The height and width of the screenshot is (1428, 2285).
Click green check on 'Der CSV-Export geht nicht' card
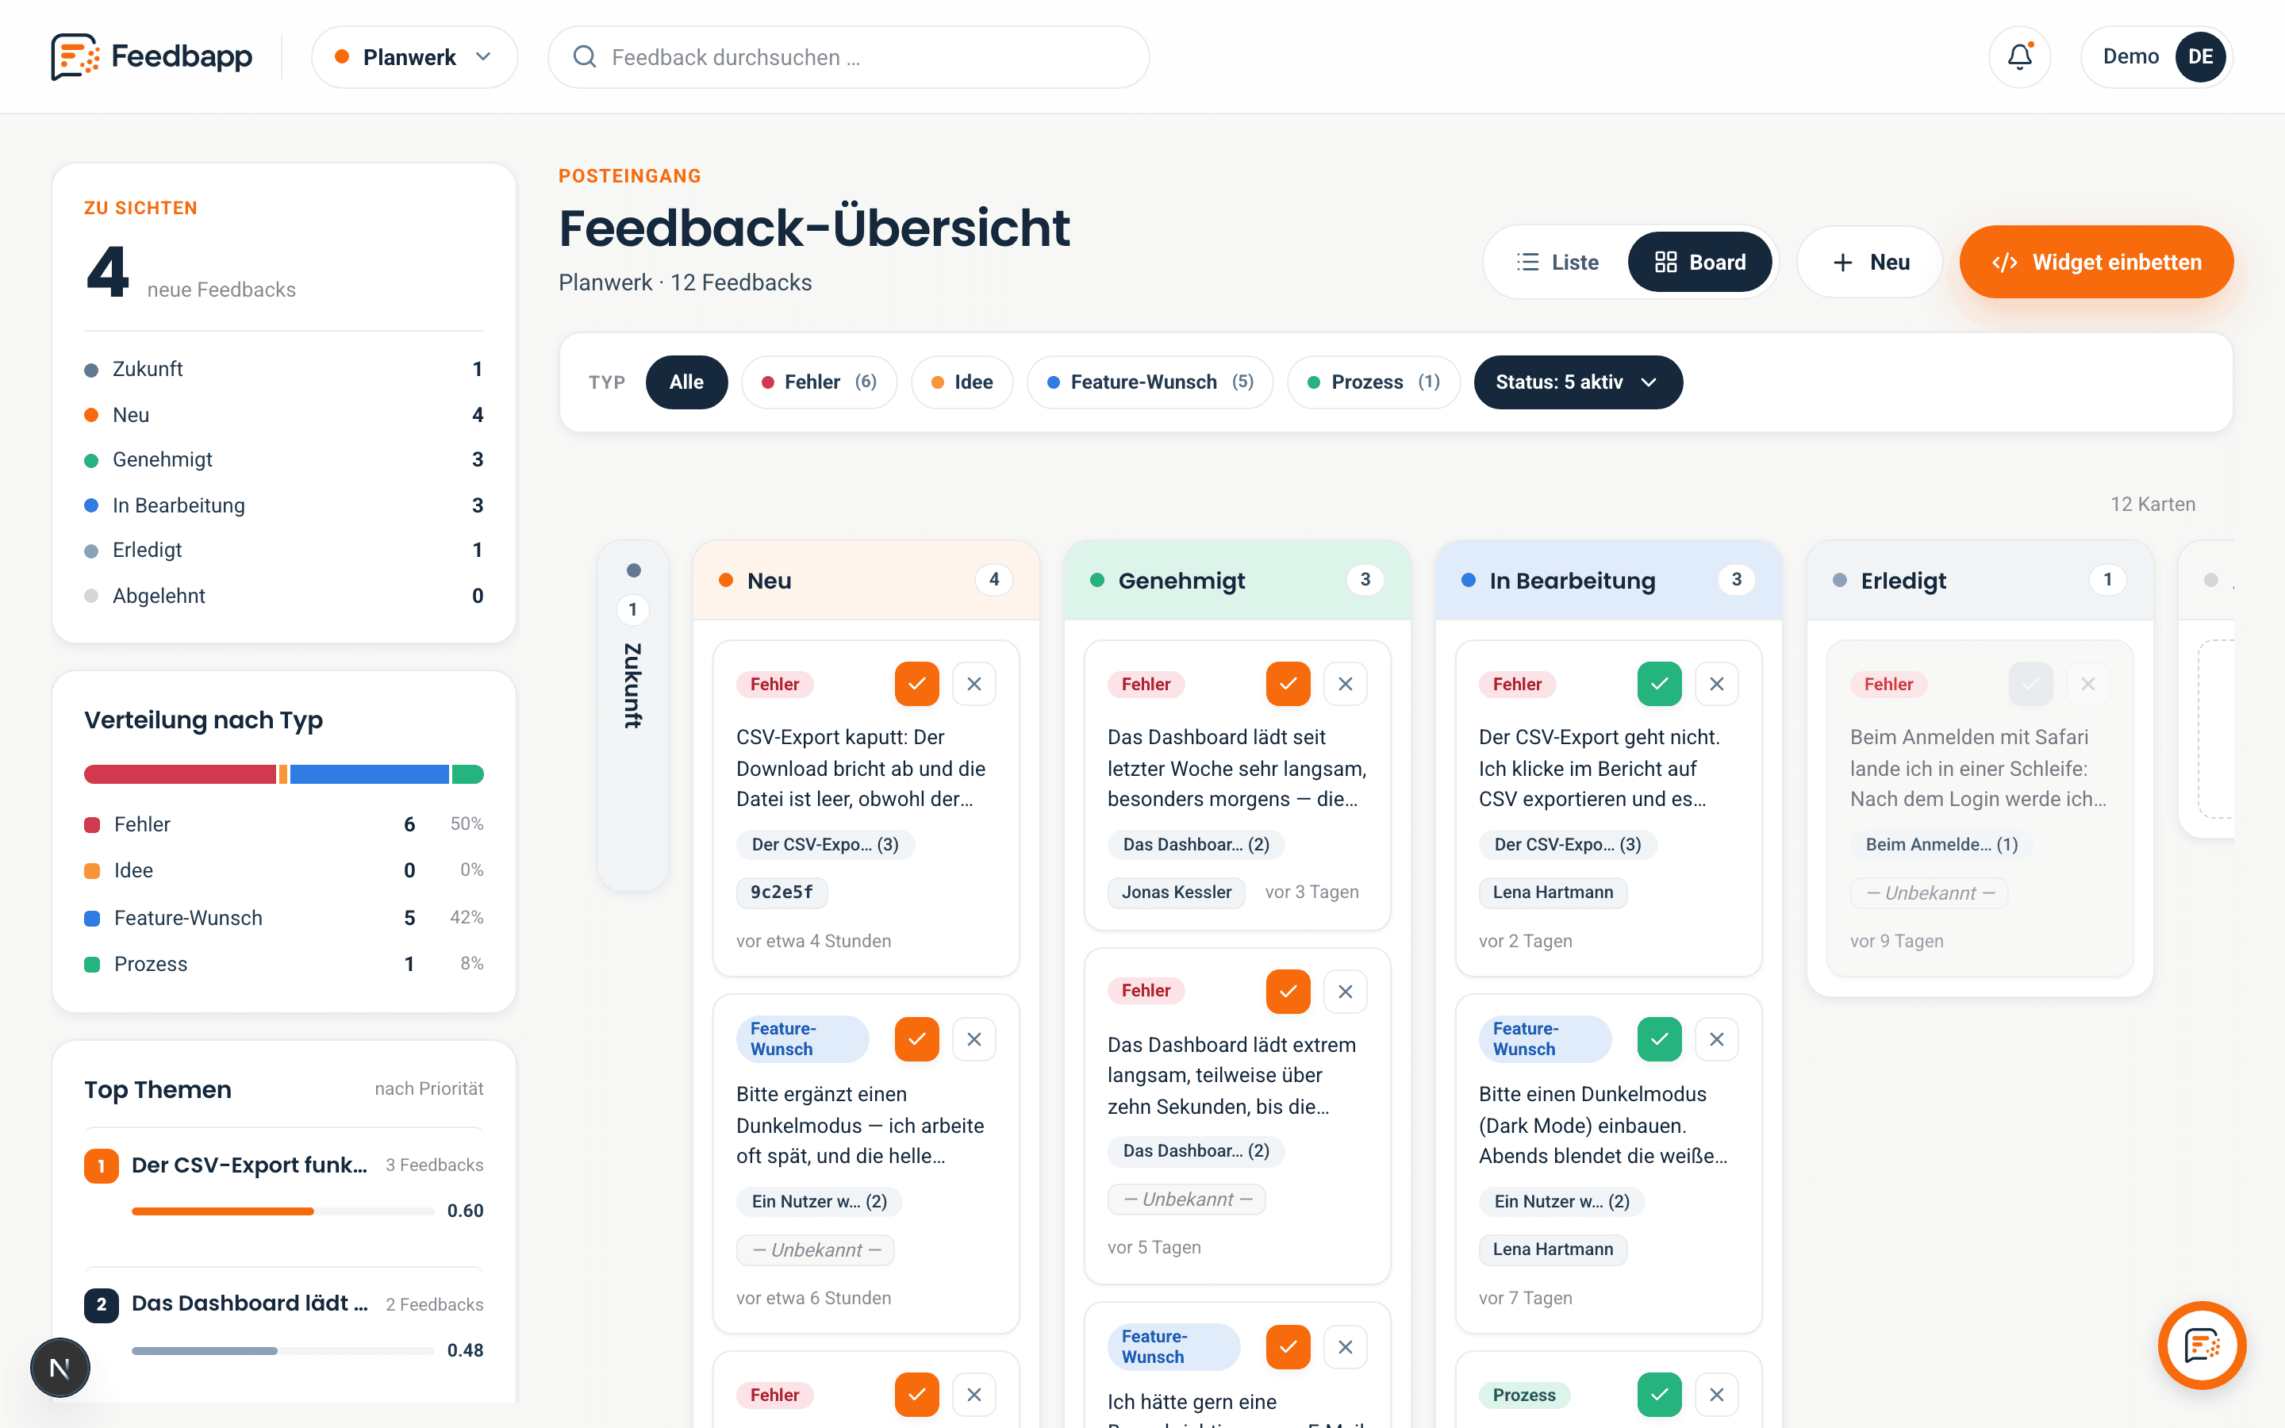click(x=1659, y=684)
